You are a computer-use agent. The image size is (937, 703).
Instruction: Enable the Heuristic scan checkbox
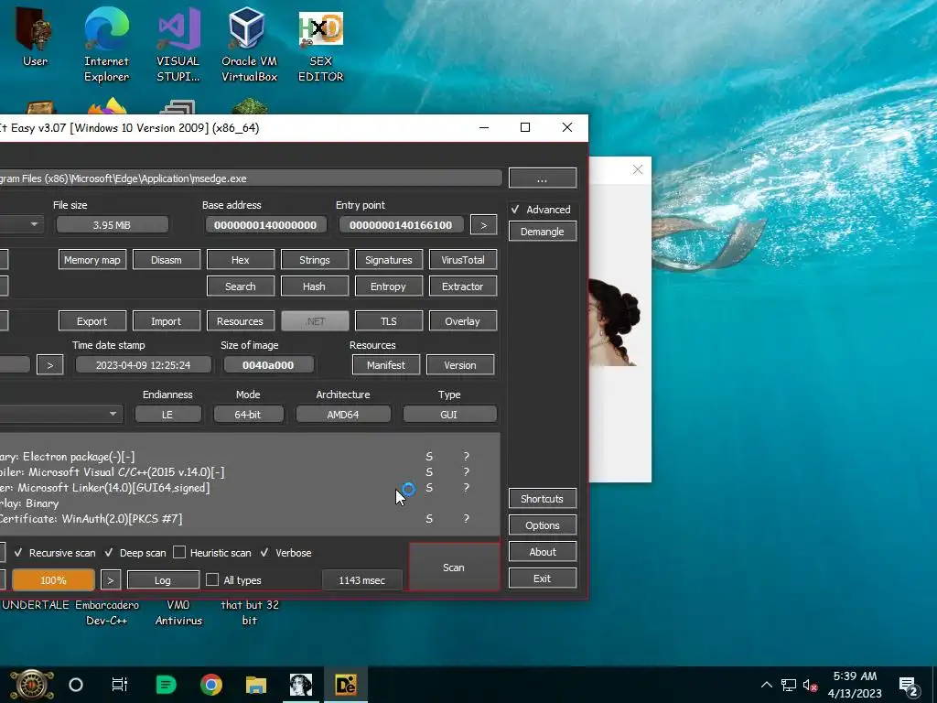pyautogui.click(x=179, y=552)
